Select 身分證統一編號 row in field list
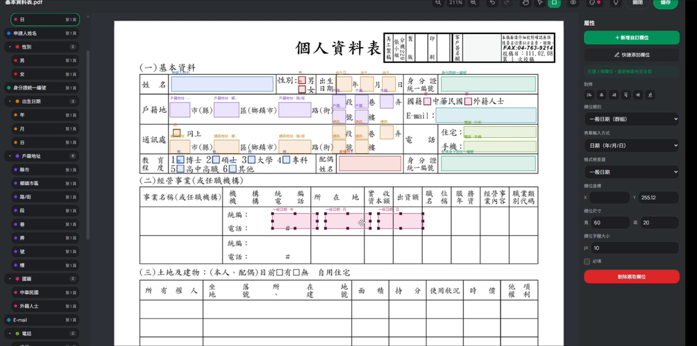The height and width of the screenshot is (346, 697). click(42, 88)
